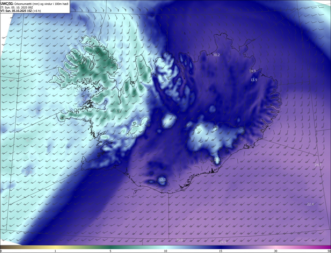Click the colour scale tick label 50

[329, 251]
